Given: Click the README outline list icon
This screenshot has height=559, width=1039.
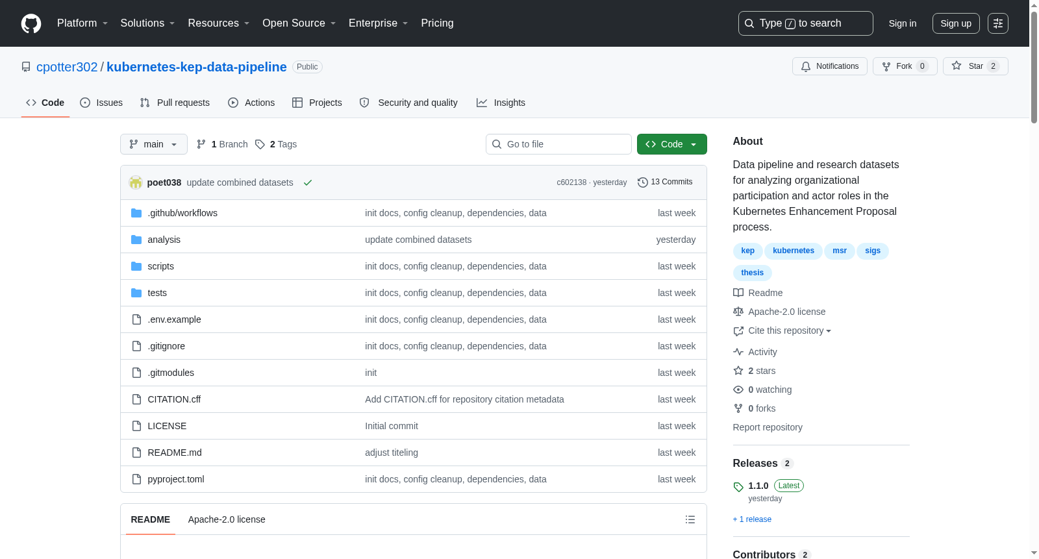Looking at the screenshot, I should click(690, 519).
